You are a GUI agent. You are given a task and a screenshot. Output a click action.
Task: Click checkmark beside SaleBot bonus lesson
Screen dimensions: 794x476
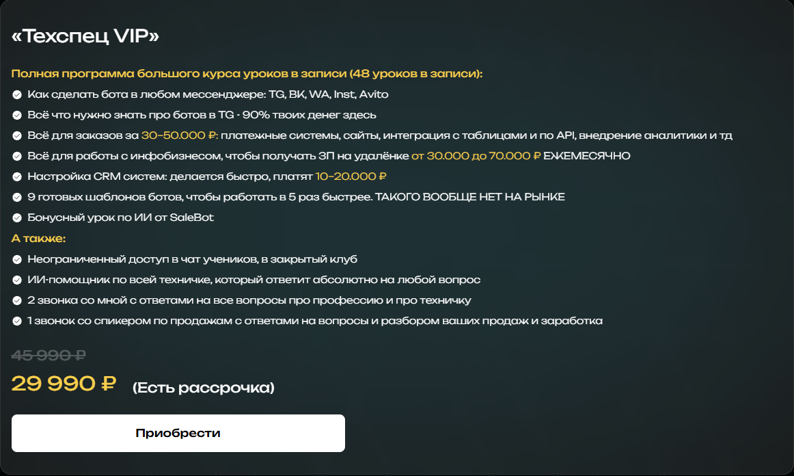tap(17, 217)
